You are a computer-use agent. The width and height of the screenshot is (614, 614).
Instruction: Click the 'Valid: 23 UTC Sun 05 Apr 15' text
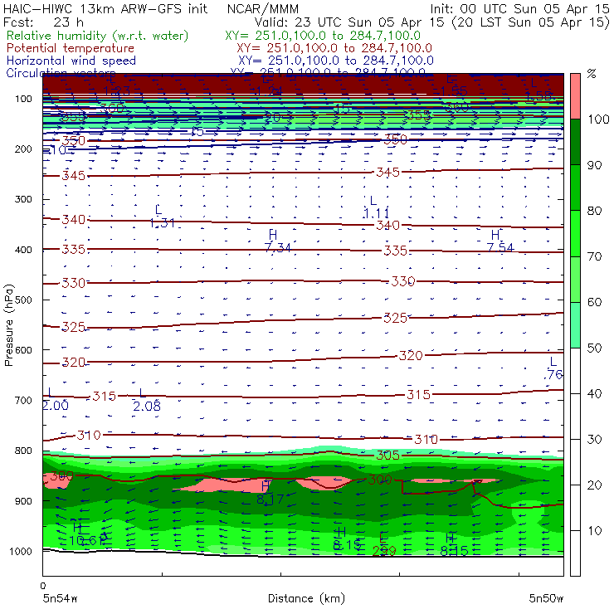pos(349,22)
